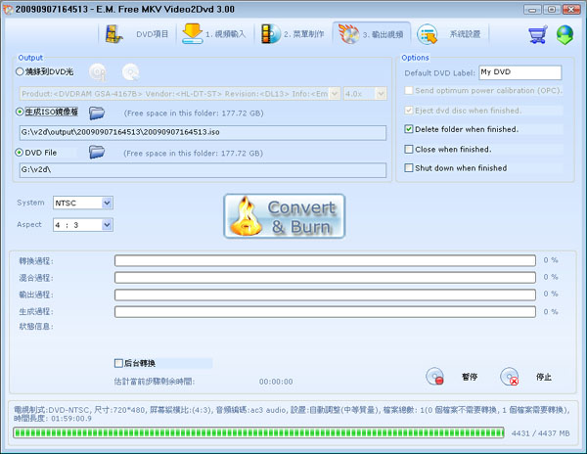Maximize the Video2Dvd window

552,10
